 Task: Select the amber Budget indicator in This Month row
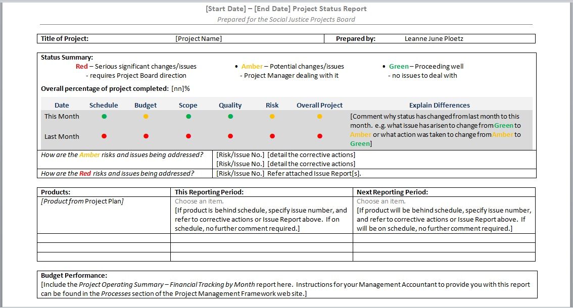(x=146, y=116)
